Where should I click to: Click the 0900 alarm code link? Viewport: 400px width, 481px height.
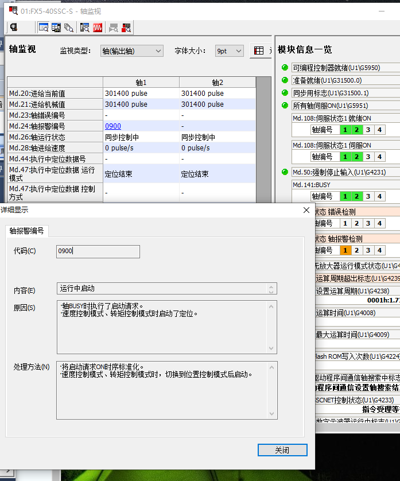tap(113, 126)
